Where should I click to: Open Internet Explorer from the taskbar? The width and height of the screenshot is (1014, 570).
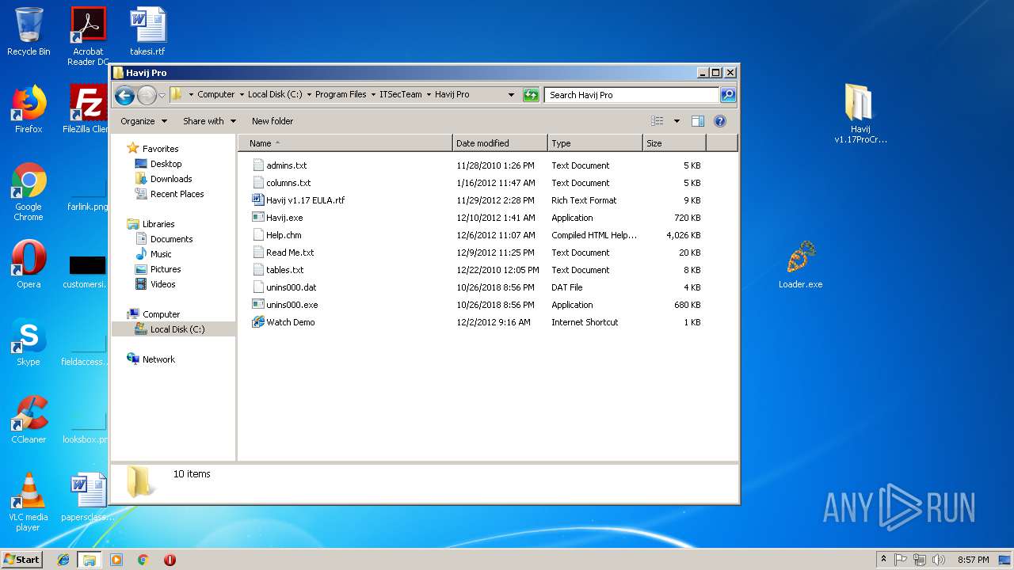[63, 560]
